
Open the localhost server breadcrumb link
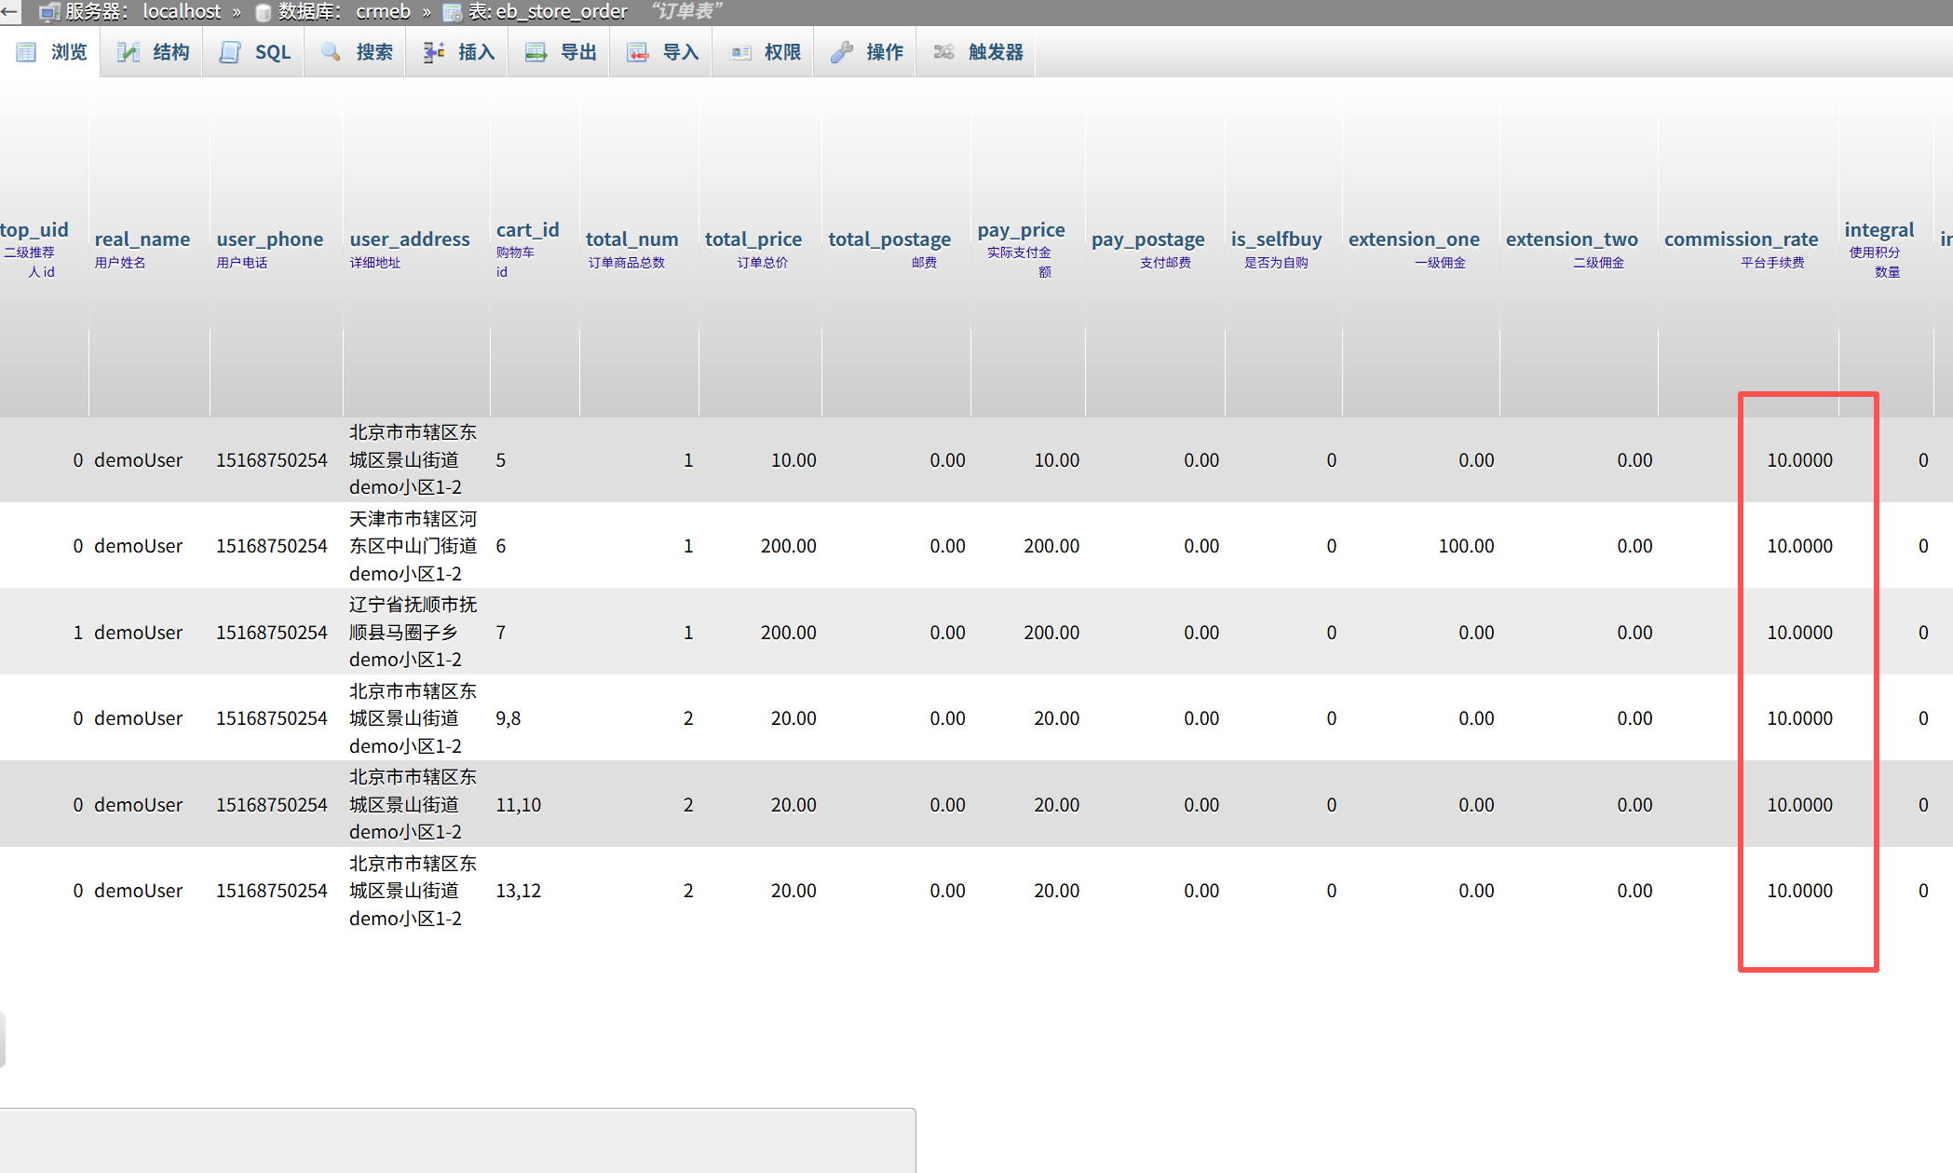click(182, 11)
